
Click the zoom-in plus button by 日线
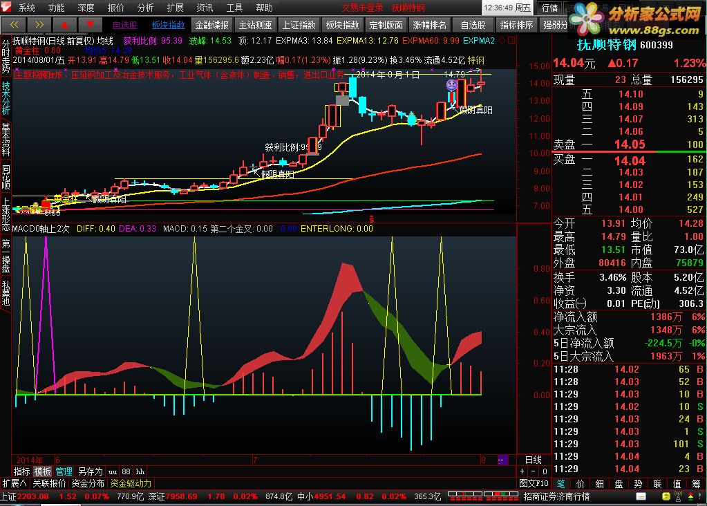click(522, 471)
